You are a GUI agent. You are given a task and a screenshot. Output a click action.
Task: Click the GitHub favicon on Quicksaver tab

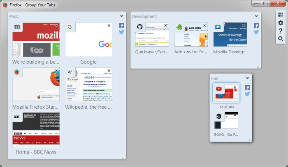pyautogui.click(x=140, y=27)
